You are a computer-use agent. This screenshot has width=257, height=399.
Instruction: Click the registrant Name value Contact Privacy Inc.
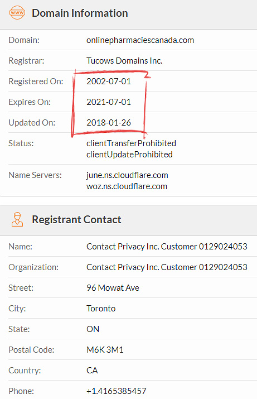coord(167,247)
